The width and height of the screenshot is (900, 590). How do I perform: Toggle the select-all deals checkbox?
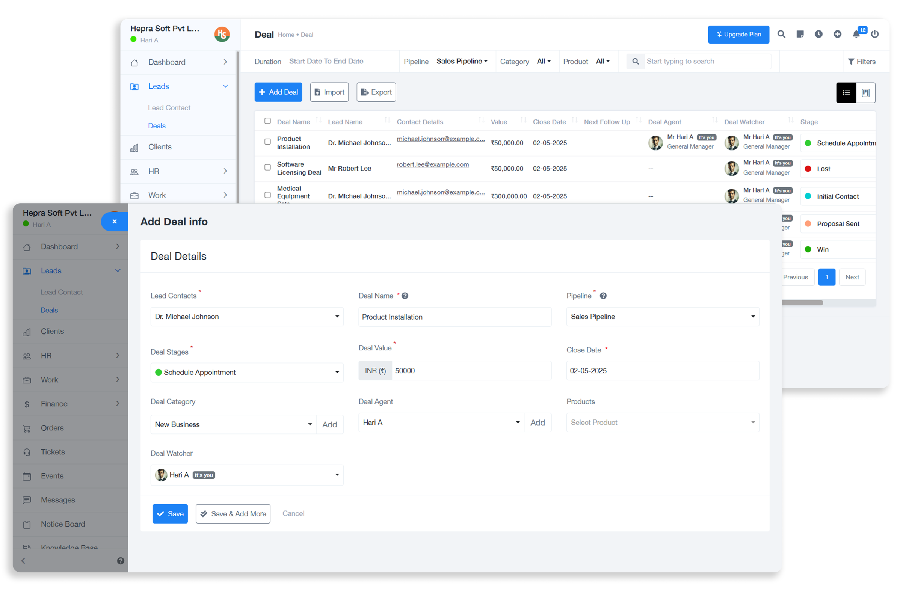[267, 121]
